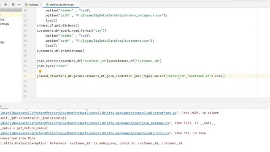Click join_condition assignment line
This screenshot has height=152, width=270.
point(99,61)
